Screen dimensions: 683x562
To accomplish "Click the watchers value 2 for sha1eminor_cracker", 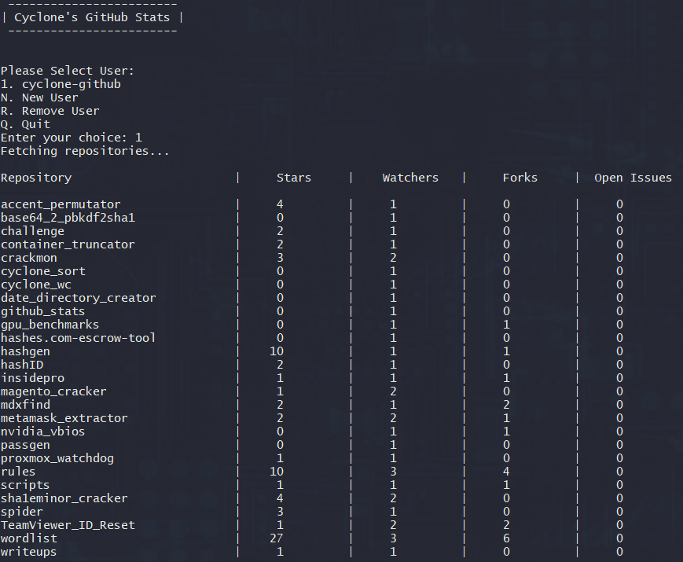I will (393, 498).
